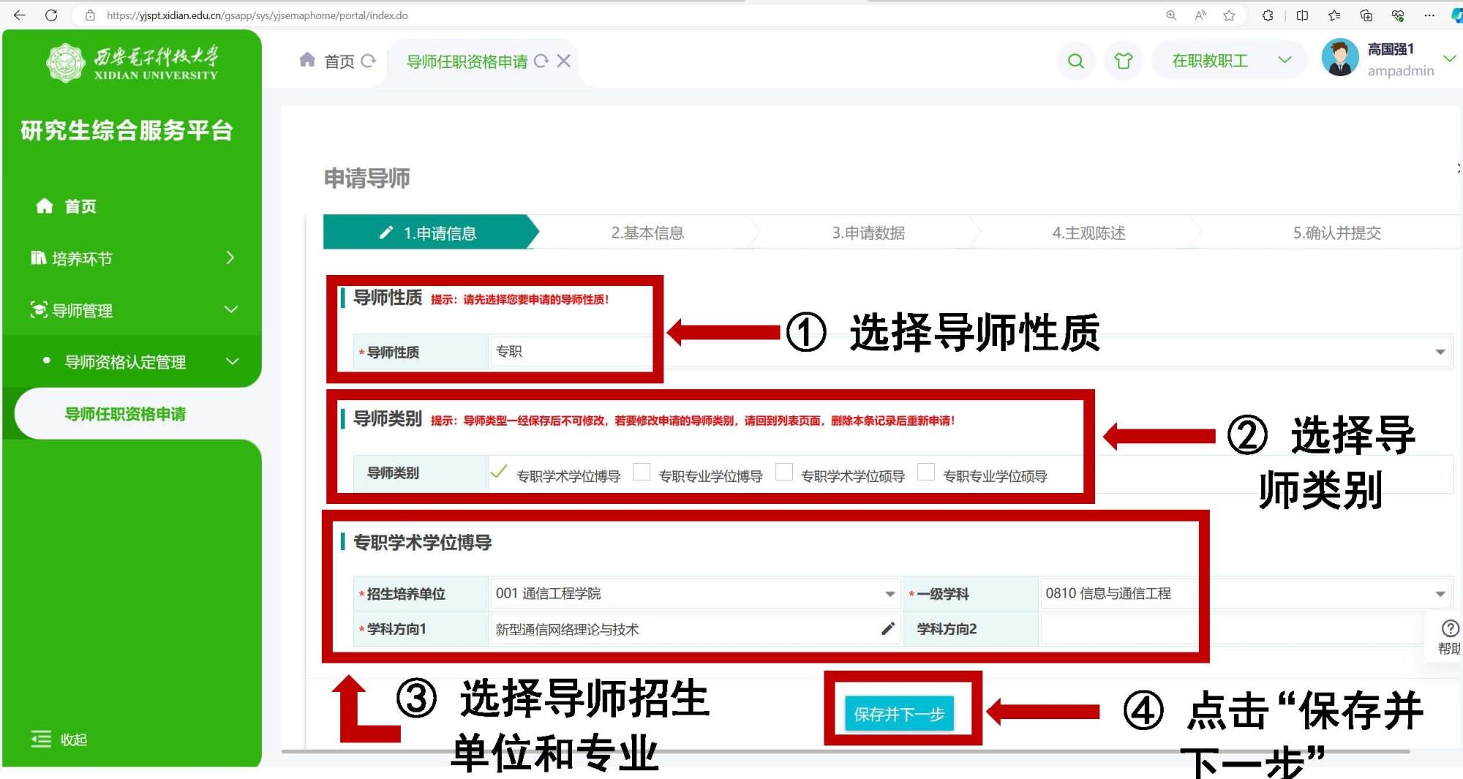Viewport: 1463px width, 779px height.
Task: Click the user avatar picture
Action: 1340,59
